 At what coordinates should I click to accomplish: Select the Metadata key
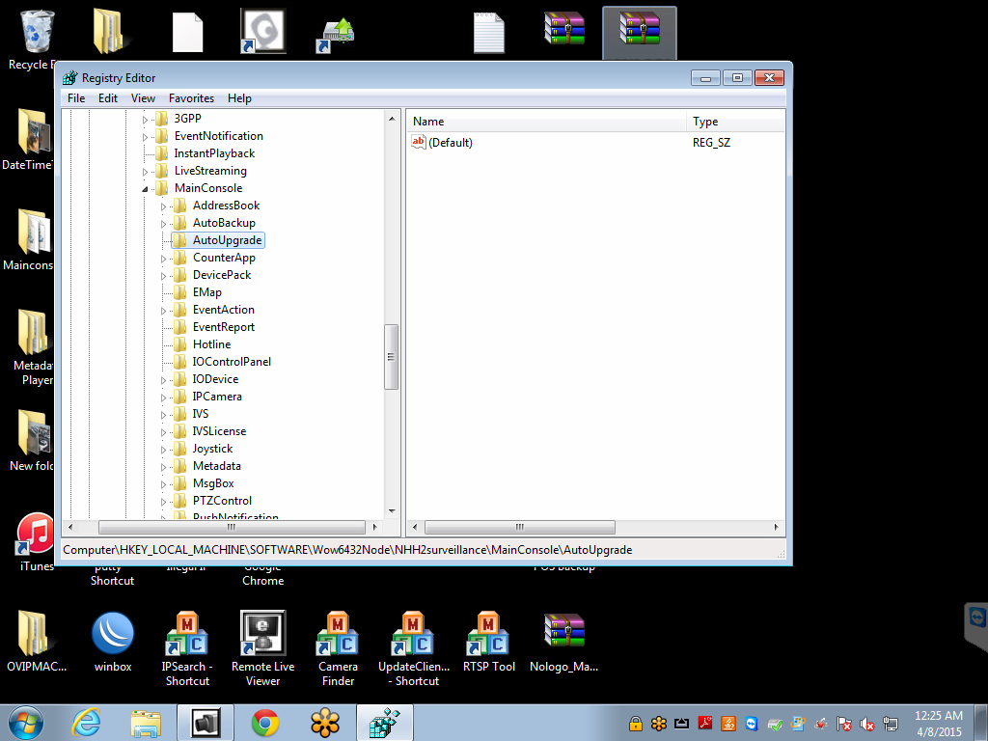click(217, 466)
